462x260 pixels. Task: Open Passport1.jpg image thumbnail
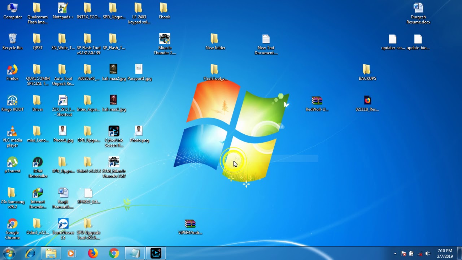point(139,72)
